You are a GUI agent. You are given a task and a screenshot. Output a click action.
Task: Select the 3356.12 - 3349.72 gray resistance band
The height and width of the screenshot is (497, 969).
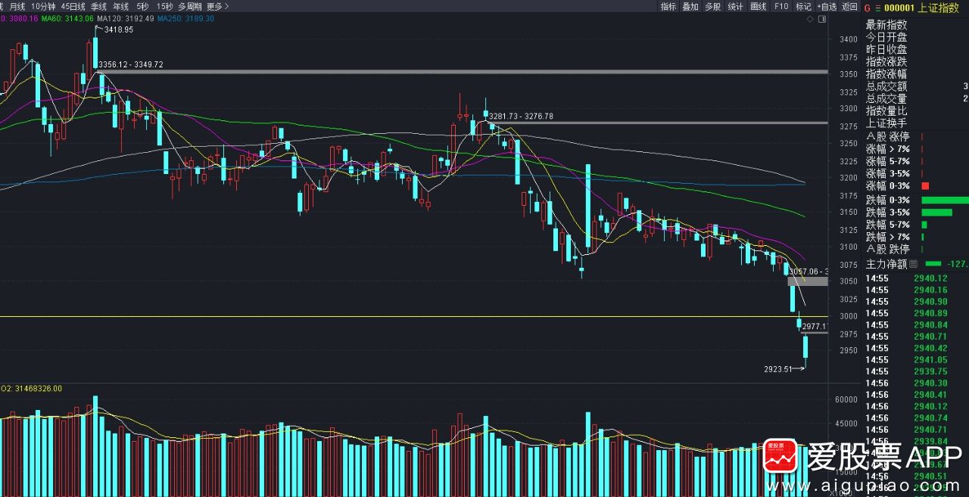454,72
